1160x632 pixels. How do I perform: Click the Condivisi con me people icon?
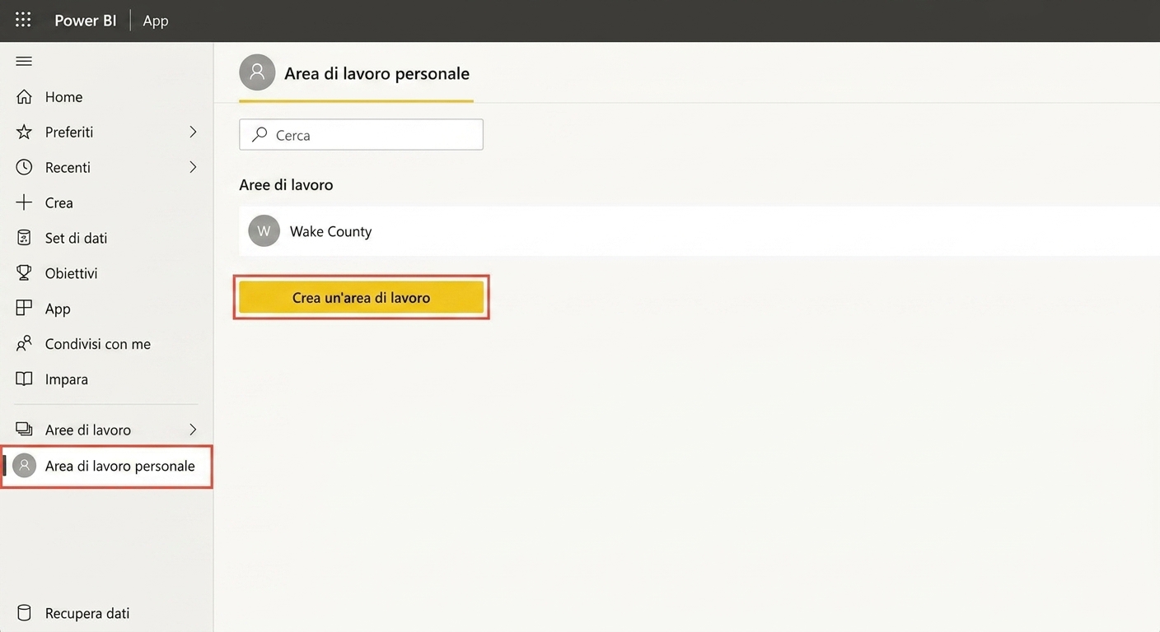click(25, 343)
